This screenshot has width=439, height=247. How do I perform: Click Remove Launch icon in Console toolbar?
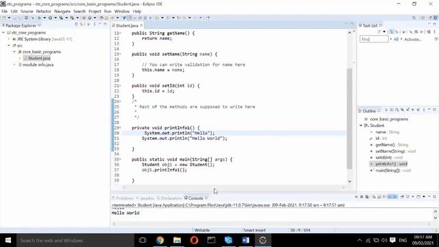point(361,197)
